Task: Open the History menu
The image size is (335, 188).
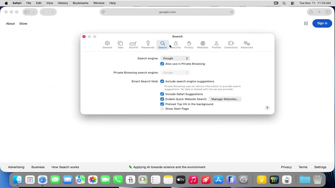Action: [63, 3]
